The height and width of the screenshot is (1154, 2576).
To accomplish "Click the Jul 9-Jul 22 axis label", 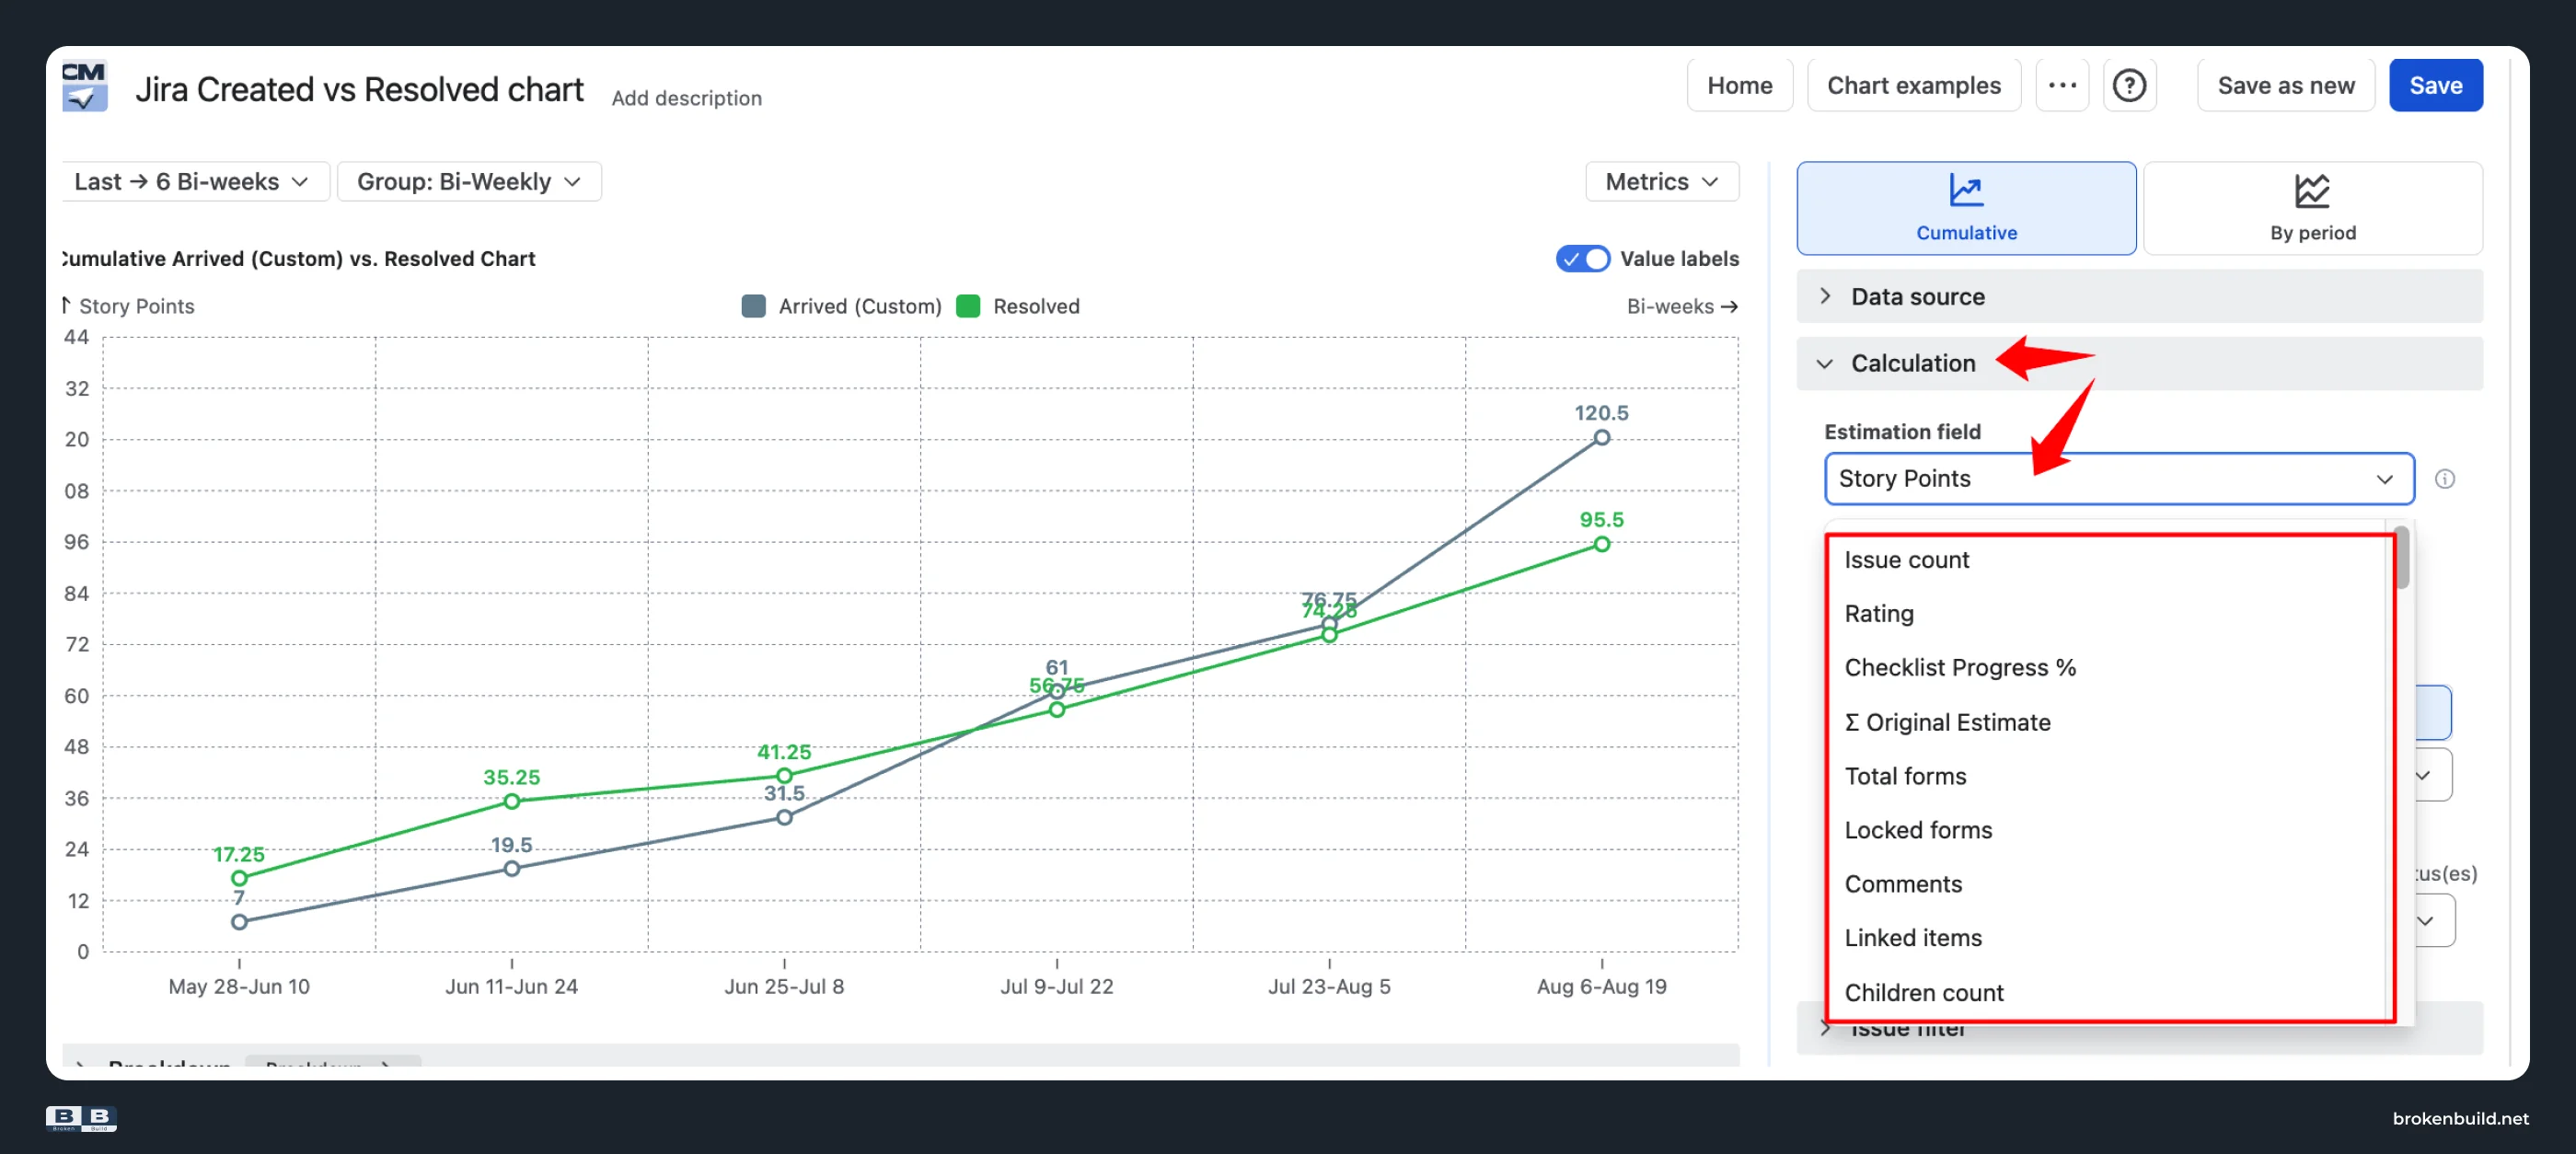I will (x=1056, y=987).
